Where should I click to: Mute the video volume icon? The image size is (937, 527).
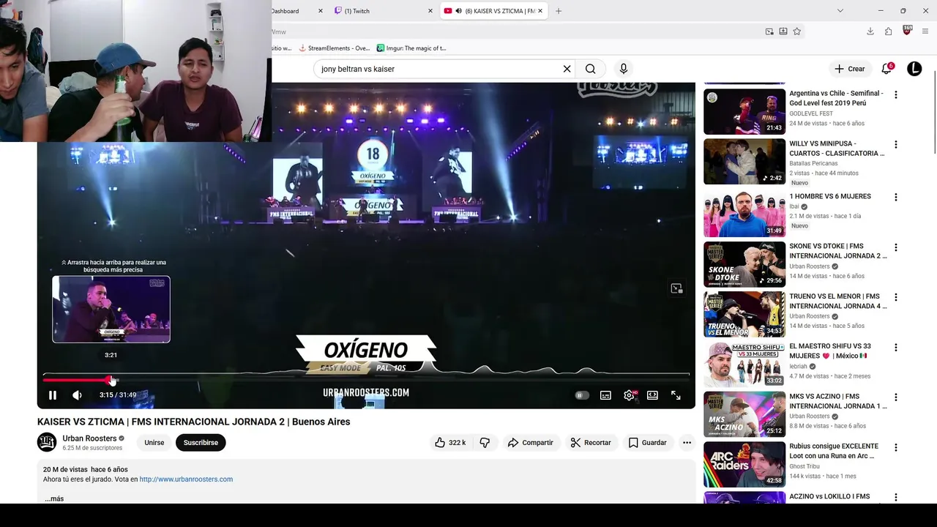tap(77, 395)
